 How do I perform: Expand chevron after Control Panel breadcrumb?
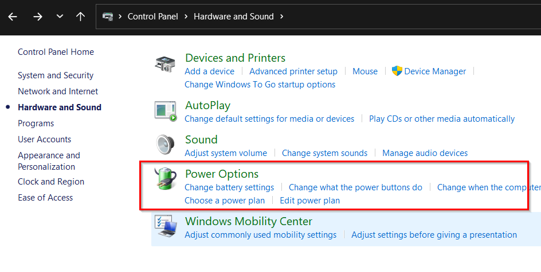[x=186, y=17]
